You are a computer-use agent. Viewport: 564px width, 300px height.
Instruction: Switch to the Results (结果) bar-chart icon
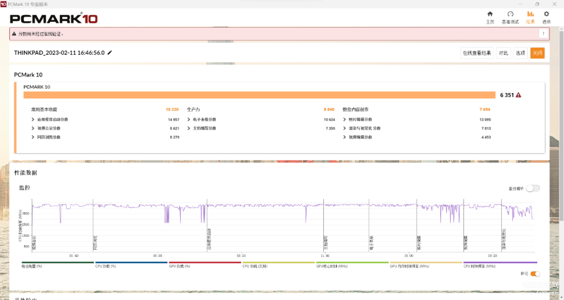(530, 14)
